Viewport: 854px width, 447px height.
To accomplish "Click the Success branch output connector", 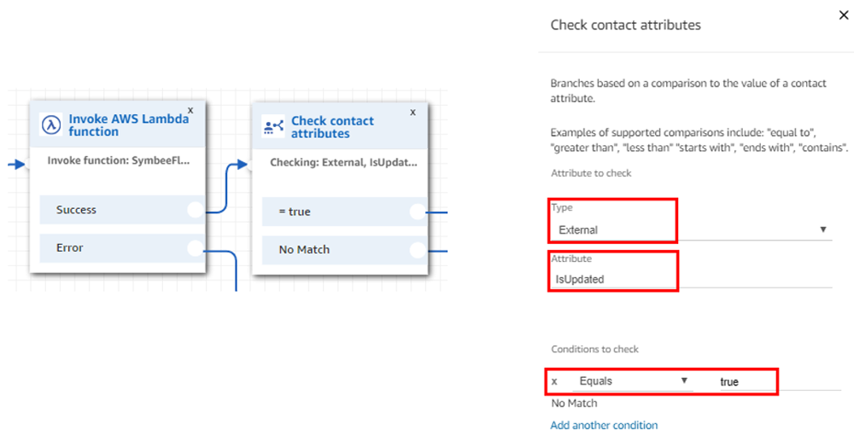I will coord(195,210).
